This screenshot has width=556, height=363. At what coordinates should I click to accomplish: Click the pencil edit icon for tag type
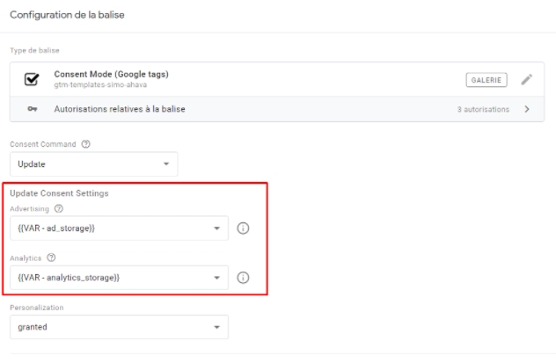(527, 80)
